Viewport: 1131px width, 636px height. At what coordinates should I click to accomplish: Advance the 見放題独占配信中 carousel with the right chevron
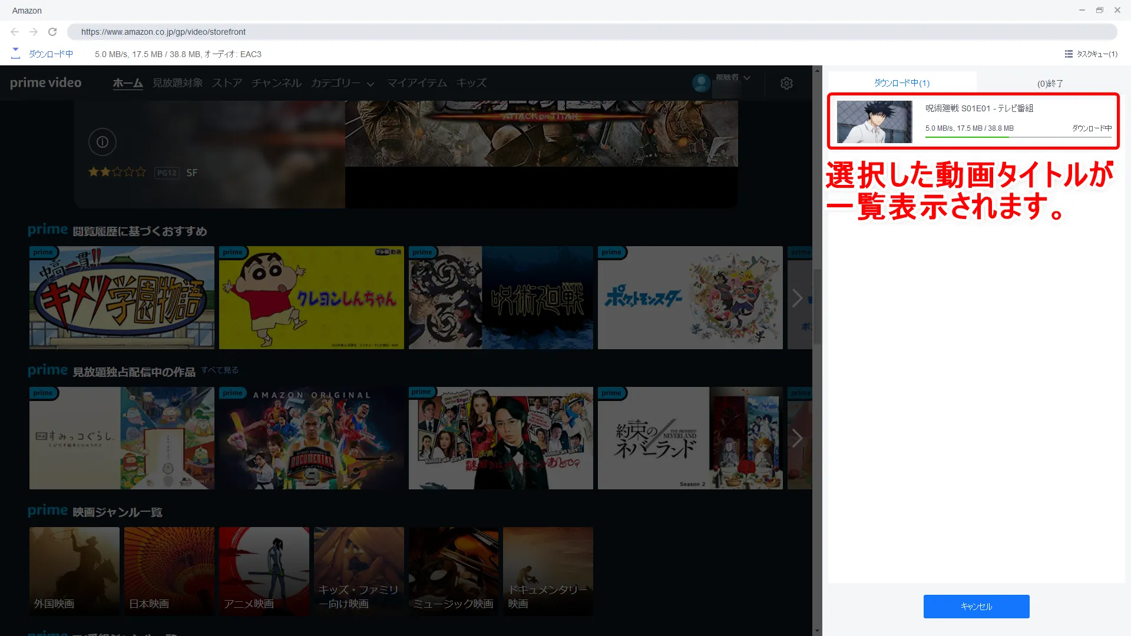pos(797,438)
